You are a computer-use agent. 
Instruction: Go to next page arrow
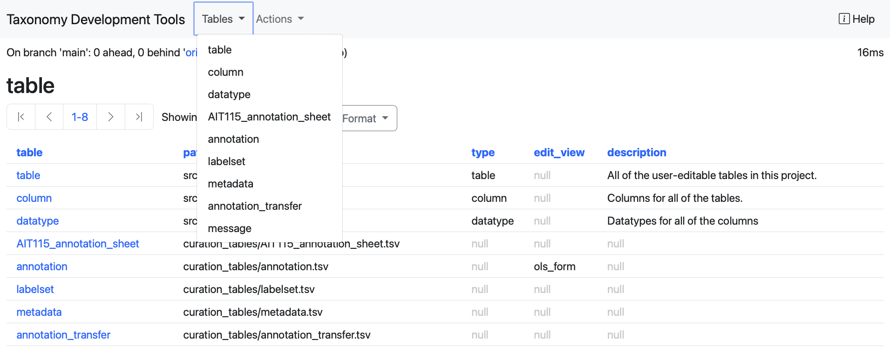click(110, 117)
